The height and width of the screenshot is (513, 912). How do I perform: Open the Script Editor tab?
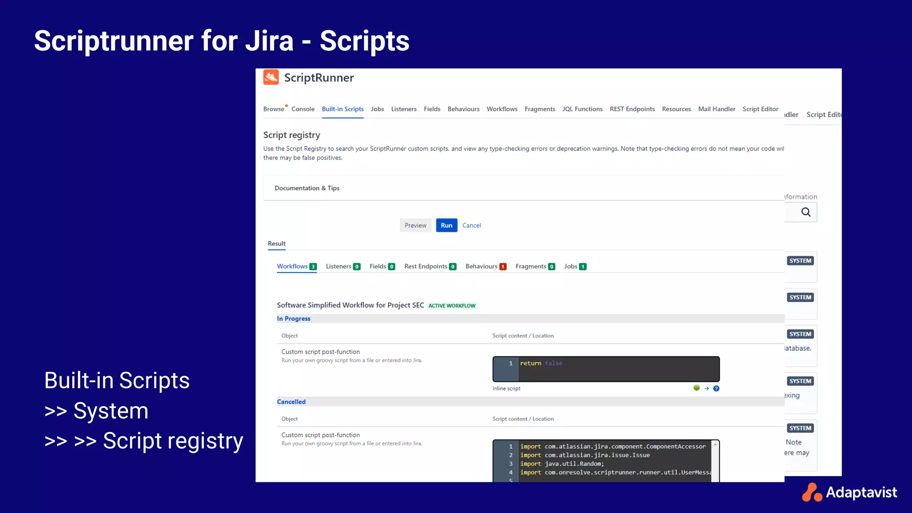(x=760, y=109)
